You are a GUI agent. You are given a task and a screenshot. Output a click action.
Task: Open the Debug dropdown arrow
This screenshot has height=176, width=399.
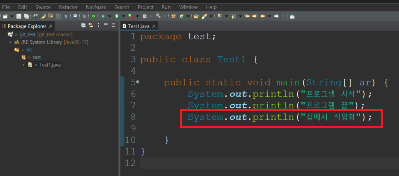point(110,16)
